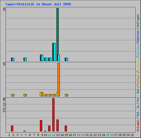Select the cyan Seiten bar for day 12
Viewport: 141px width, 138px height.
tap(55, 52)
